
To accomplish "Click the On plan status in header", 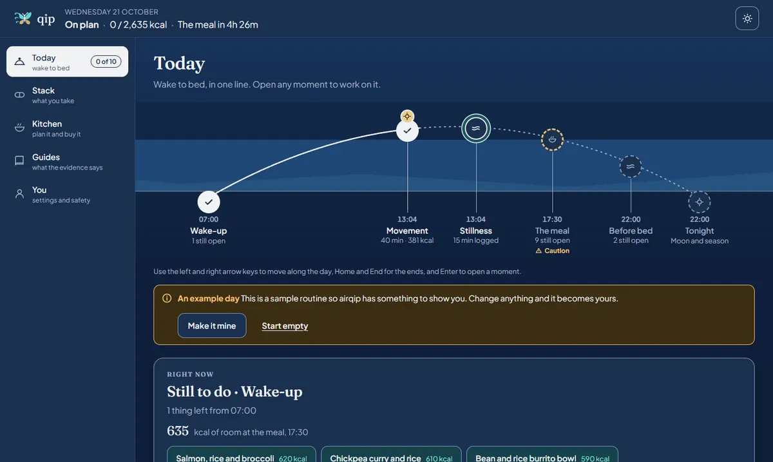I will (82, 24).
